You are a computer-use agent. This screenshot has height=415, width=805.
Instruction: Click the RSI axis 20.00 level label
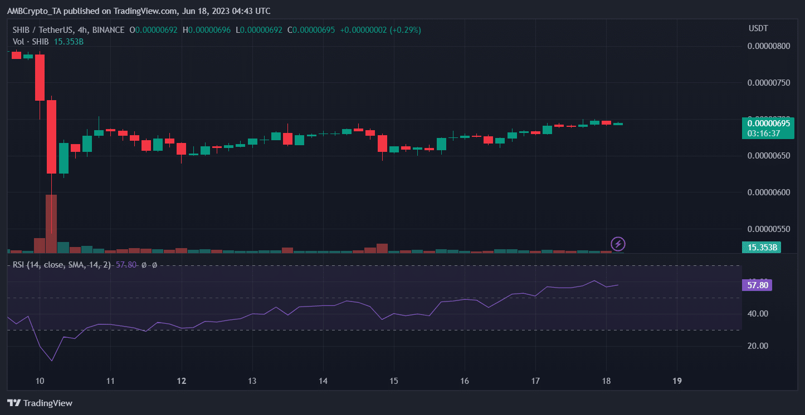coord(758,346)
